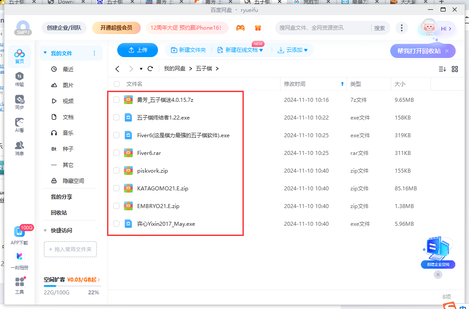Click the 搜索 search button
Screen dimensions: 469x309
tap(380, 28)
